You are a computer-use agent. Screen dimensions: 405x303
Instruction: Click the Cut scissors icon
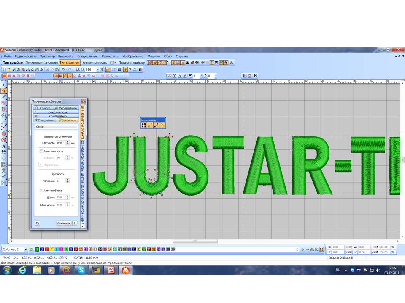tap(48, 69)
